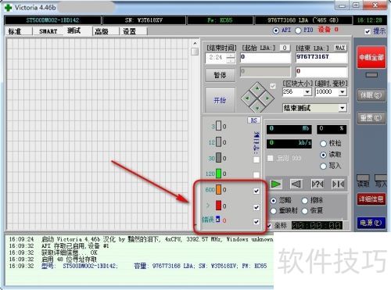Open the 高级 tab
391x290 pixels.
102,31
